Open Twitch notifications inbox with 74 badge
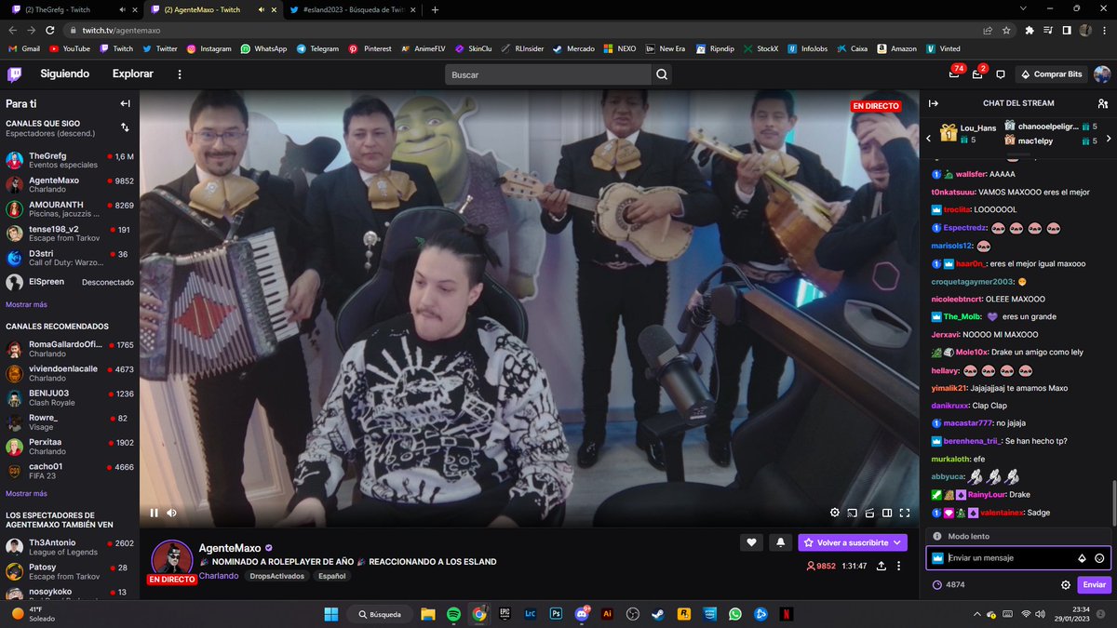 954,74
